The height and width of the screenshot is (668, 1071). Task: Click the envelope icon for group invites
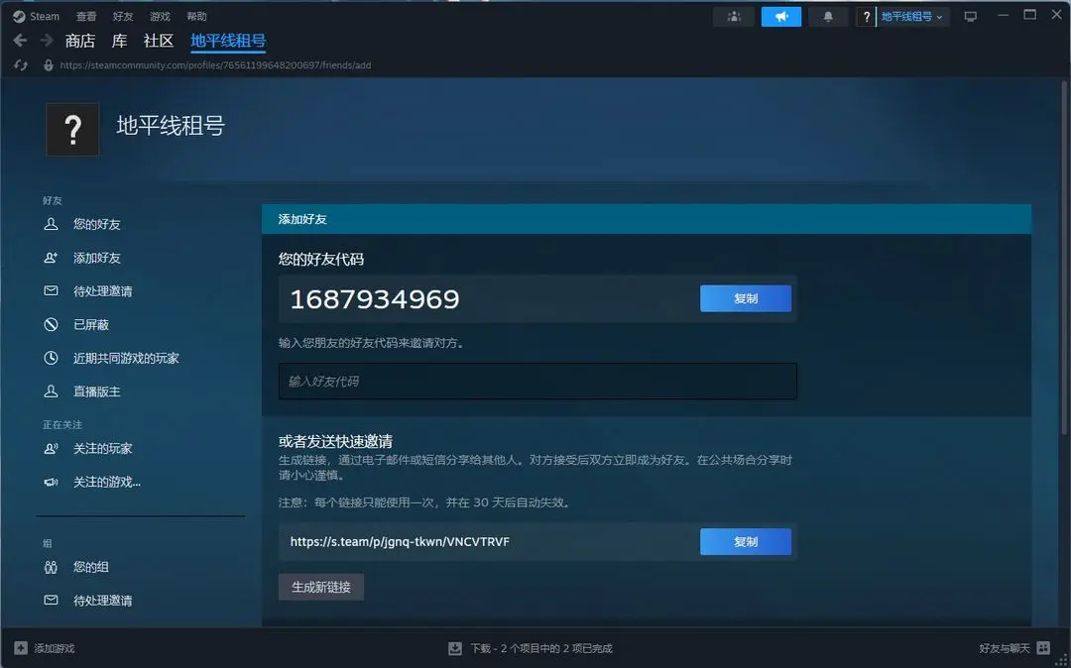click(51, 600)
